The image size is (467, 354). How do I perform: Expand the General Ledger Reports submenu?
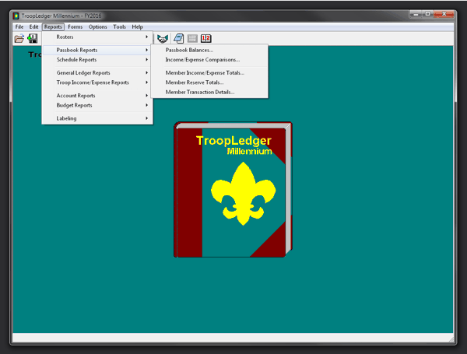click(97, 72)
